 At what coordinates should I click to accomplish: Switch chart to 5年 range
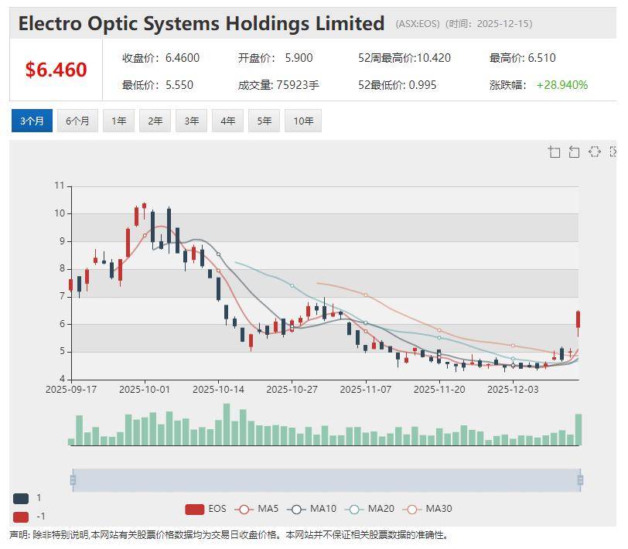tap(264, 121)
